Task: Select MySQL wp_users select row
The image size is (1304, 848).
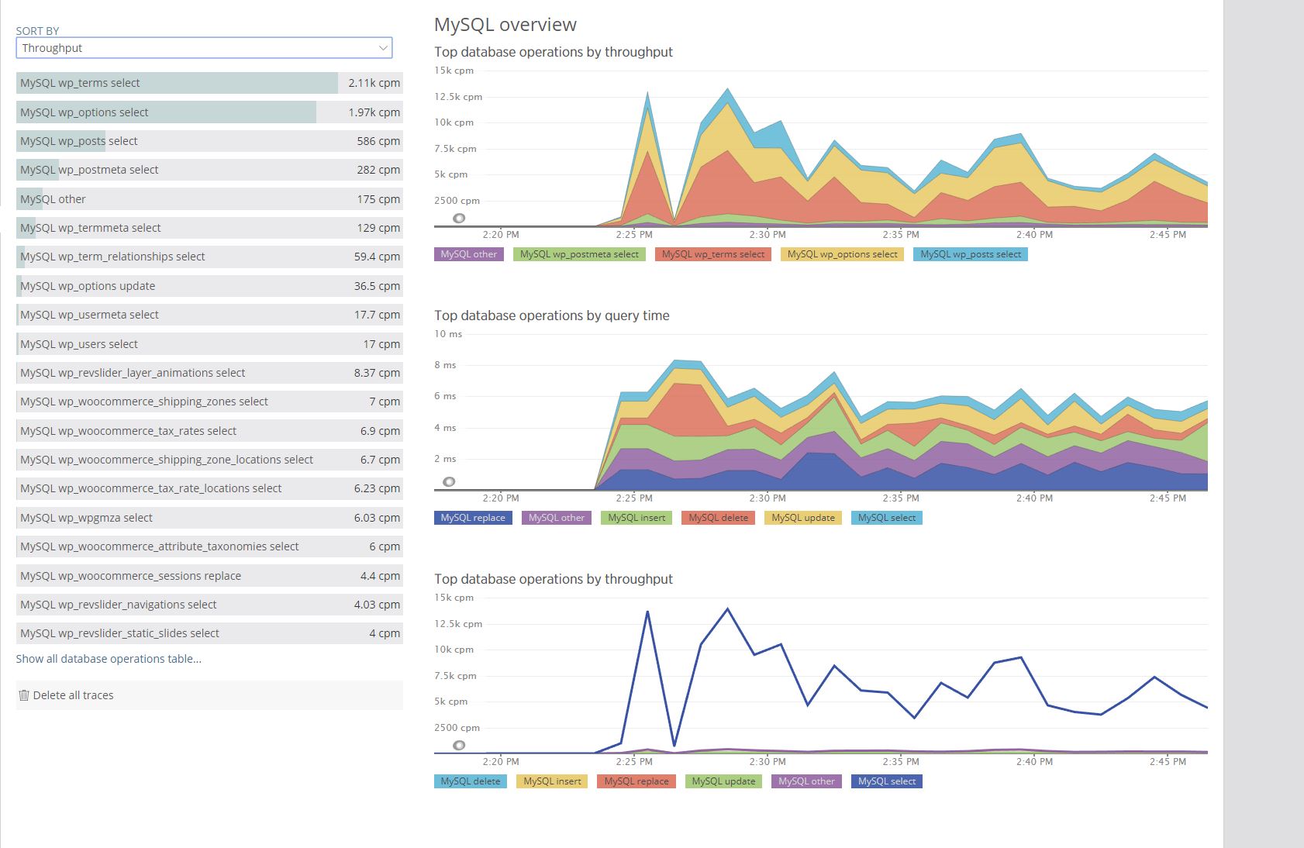Action: (x=209, y=343)
